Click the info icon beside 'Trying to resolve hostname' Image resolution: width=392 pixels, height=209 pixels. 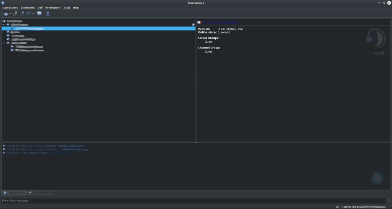click(x=4, y=146)
